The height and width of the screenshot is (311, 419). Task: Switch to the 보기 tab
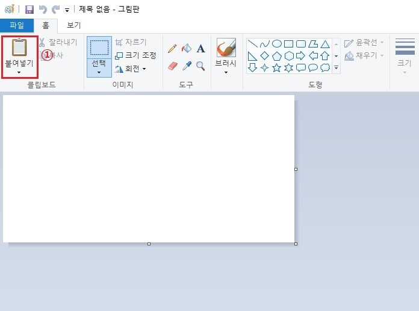click(x=73, y=25)
